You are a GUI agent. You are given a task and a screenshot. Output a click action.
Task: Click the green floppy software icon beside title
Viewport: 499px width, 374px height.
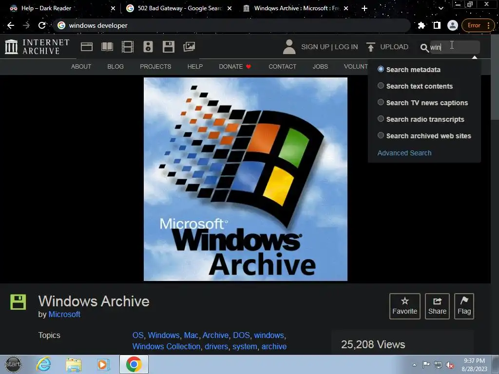18,302
